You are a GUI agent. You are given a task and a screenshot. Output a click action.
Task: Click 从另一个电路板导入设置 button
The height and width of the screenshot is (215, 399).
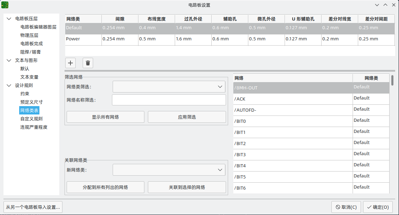pyautogui.click(x=33, y=207)
